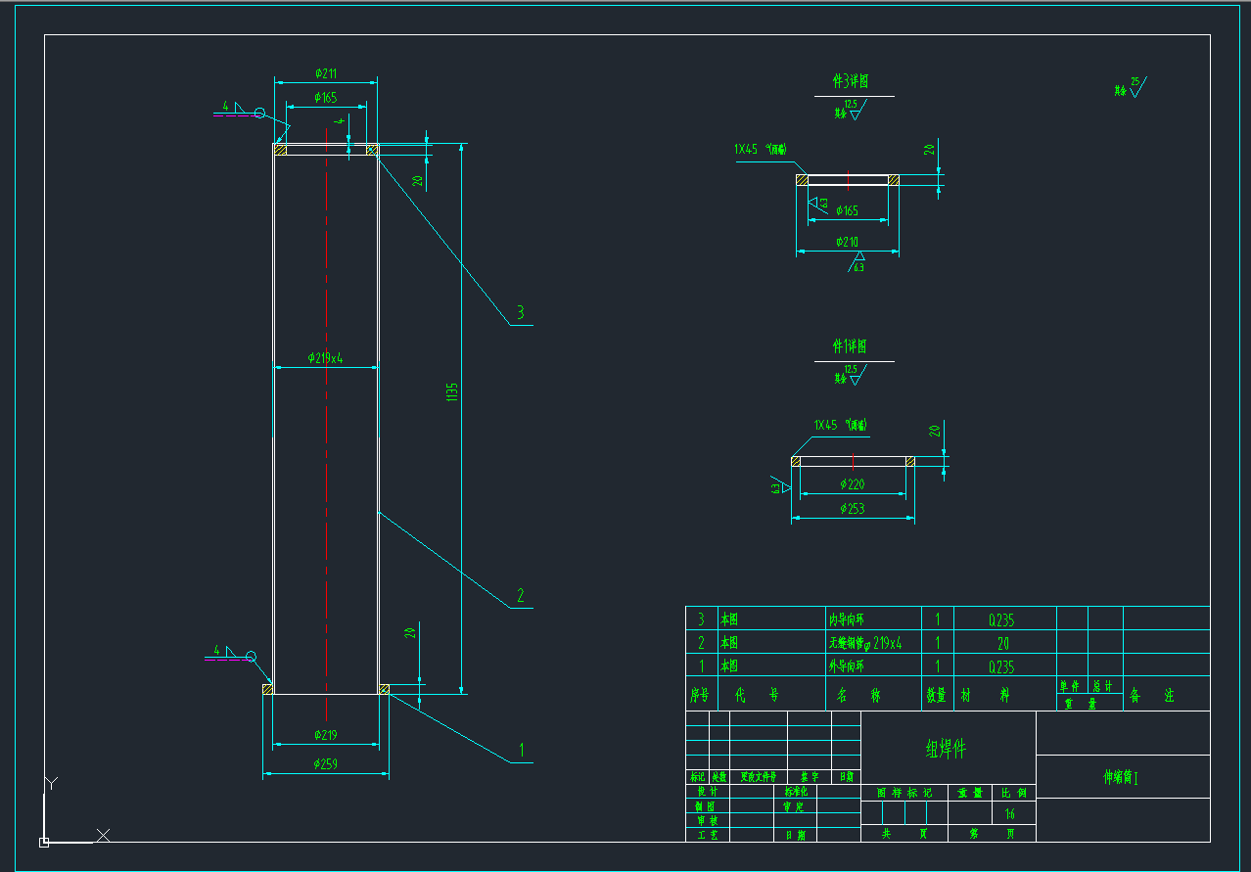Click the 图样标记 header
Screen dimensions: 1251x872
click(904, 792)
